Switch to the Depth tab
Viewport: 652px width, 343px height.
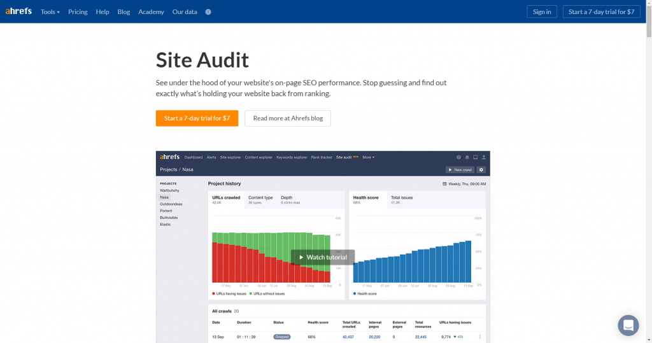pos(290,200)
